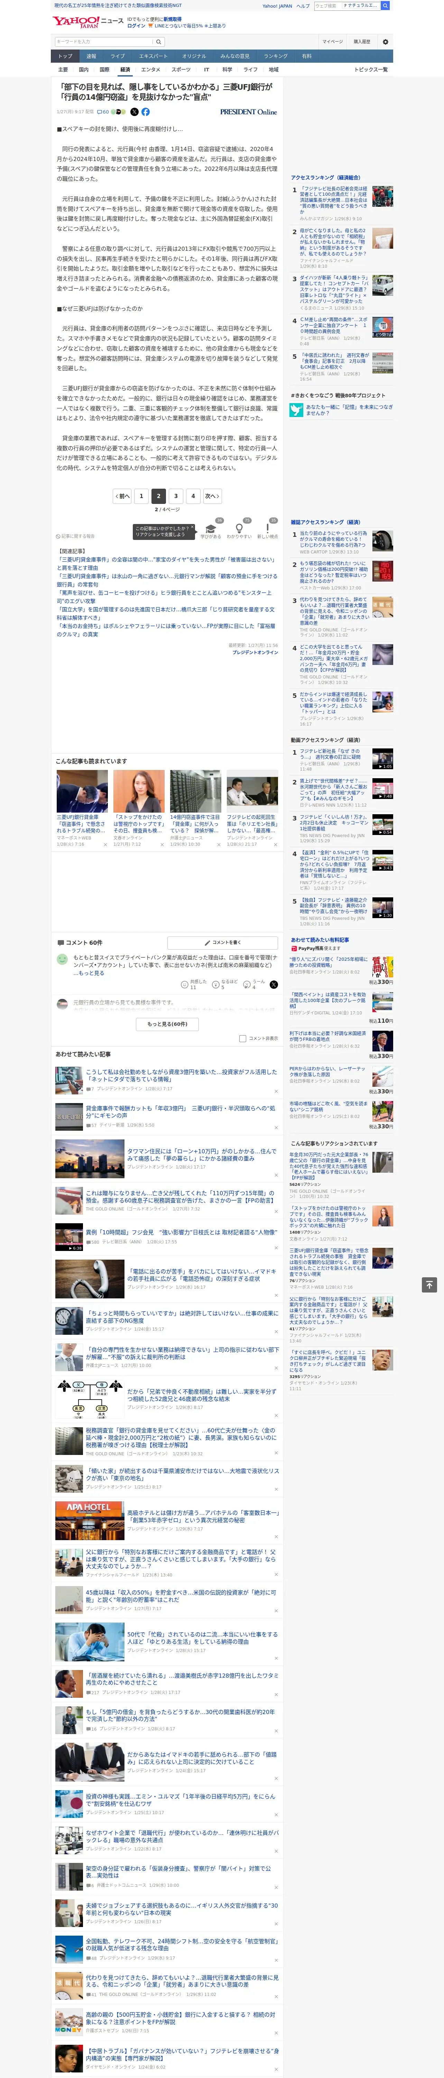Viewport: 444px width, 2078px height.
Task: Click the scroll-to-top arrow button
Action: point(429,1284)
